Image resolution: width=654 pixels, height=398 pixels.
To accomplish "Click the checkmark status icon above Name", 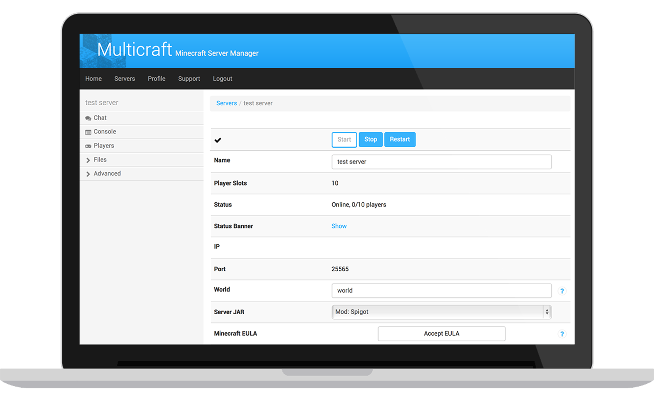I will coord(218,140).
